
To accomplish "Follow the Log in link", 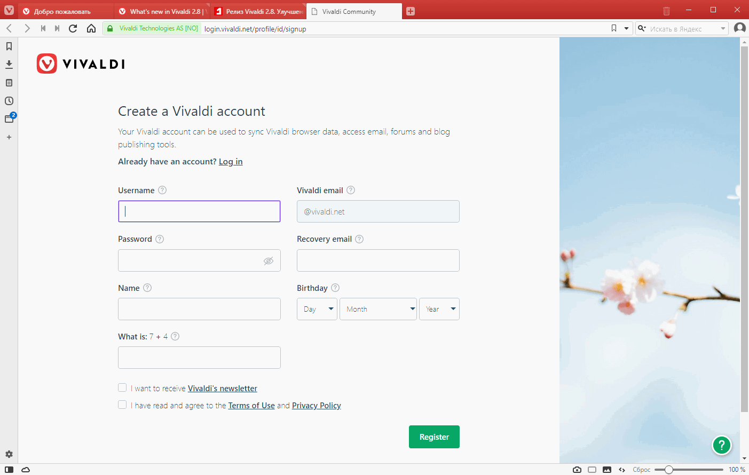I will coord(230,161).
